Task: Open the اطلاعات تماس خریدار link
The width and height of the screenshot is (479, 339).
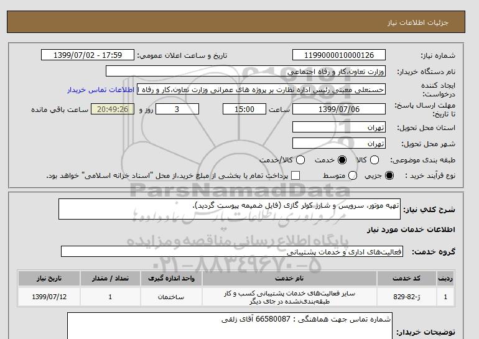Action: (x=101, y=90)
